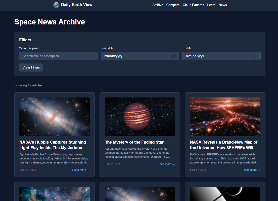Click the From date input field
This screenshot has width=278, height=201.
136,56
